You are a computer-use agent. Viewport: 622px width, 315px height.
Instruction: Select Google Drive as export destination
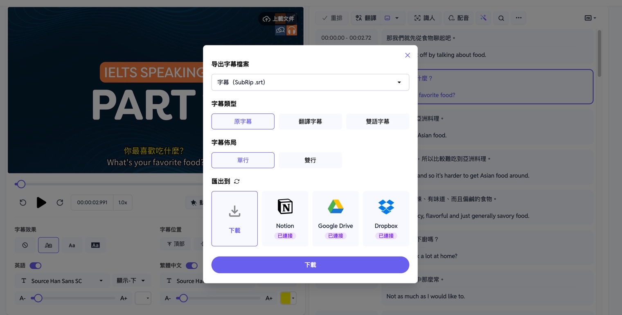(x=336, y=218)
